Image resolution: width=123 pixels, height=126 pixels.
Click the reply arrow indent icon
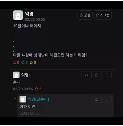14,98
